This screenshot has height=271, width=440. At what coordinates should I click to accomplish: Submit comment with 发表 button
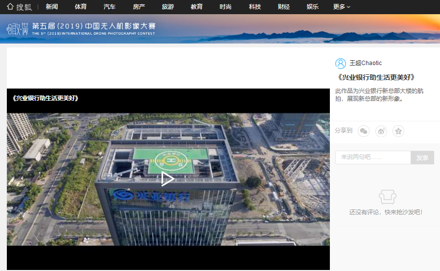click(x=422, y=158)
